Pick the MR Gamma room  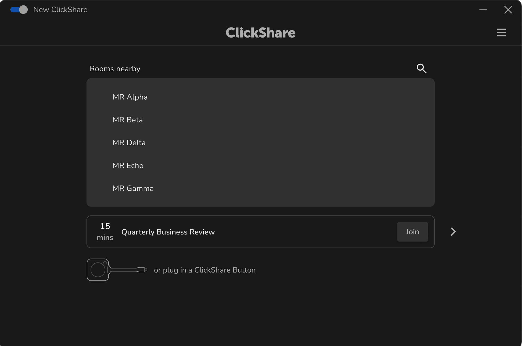pos(133,189)
